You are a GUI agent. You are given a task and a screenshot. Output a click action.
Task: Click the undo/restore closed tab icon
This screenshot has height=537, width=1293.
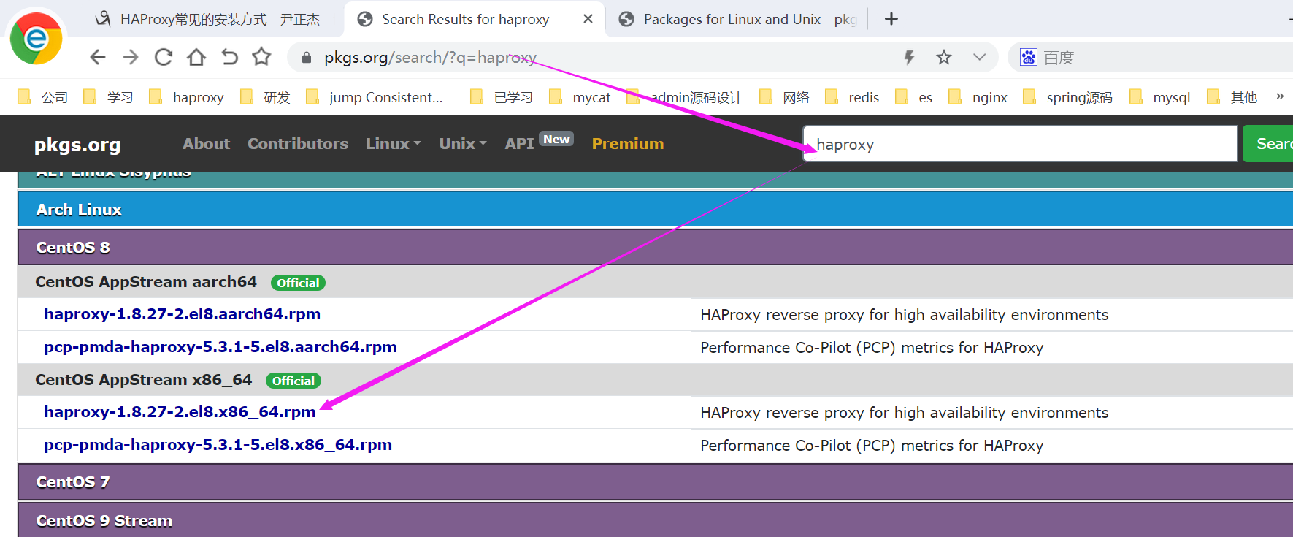pos(229,57)
